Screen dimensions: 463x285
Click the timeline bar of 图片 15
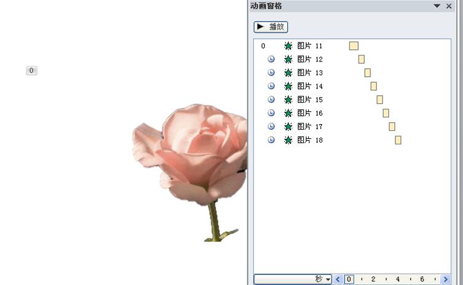pyautogui.click(x=379, y=100)
